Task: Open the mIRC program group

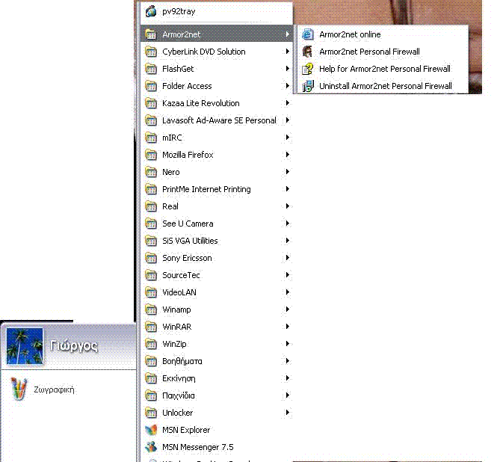Action: (x=217, y=138)
